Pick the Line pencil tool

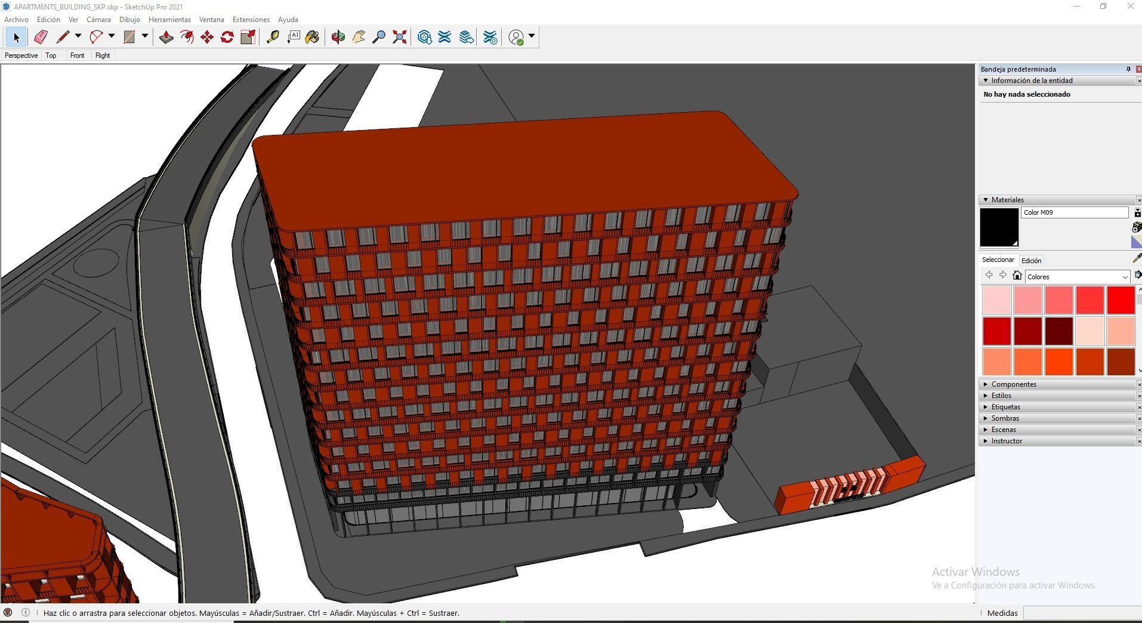coord(63,37)
